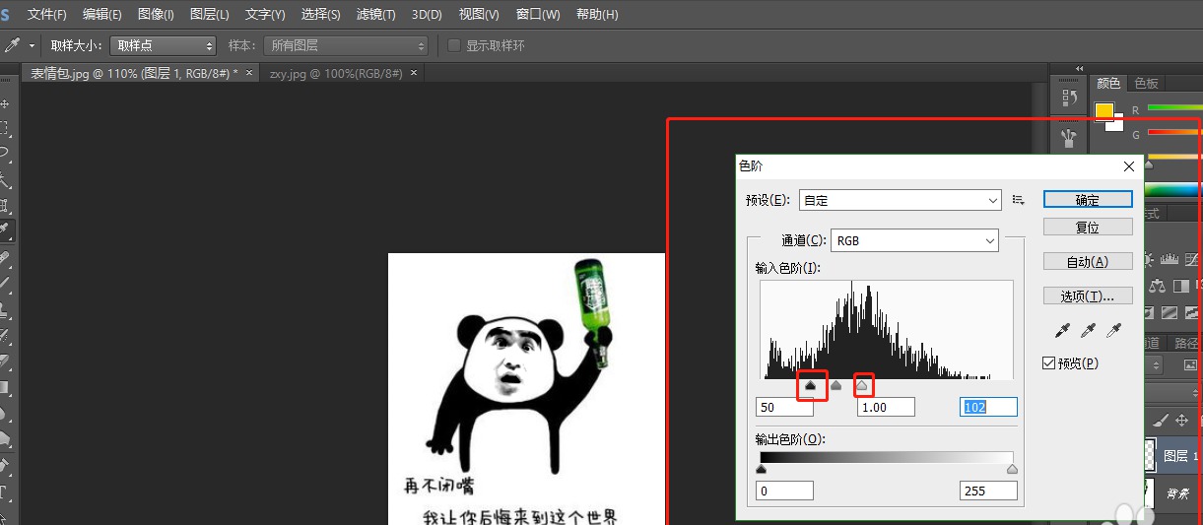Screen dimensions: 1203x525
Task: Open the 预设(E) dropdown showing 自定
Action: tap(901, 200)
